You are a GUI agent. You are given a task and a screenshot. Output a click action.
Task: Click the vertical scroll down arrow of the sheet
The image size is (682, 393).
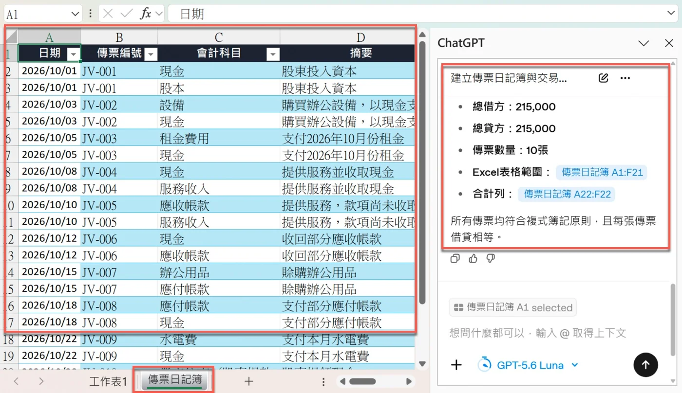click(422, 363)
